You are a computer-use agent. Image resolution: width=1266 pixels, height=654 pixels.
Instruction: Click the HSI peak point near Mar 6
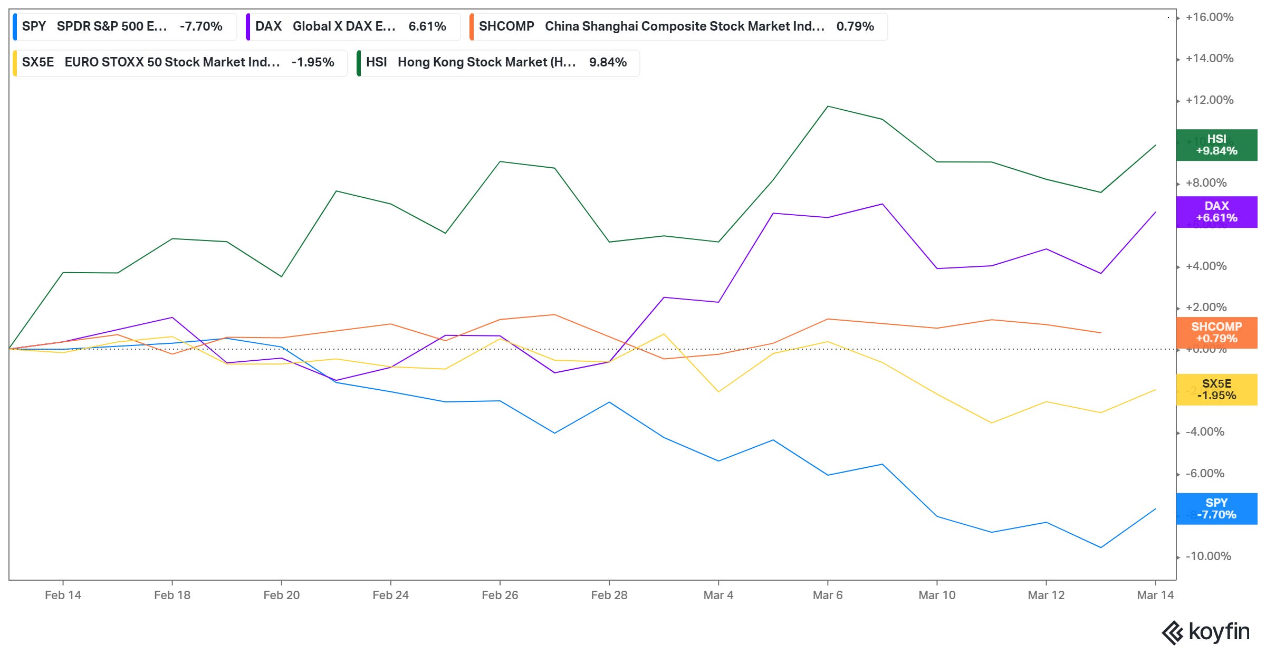[x=828, y=107]
